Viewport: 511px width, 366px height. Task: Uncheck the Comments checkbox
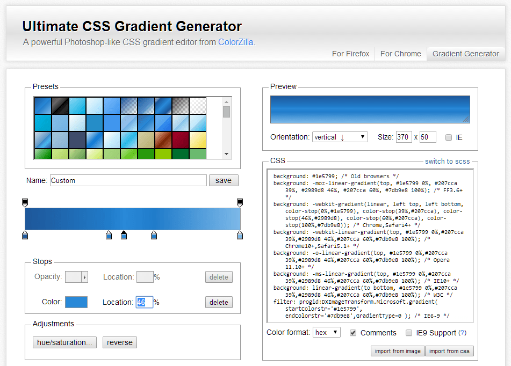(x=353, y=333)
